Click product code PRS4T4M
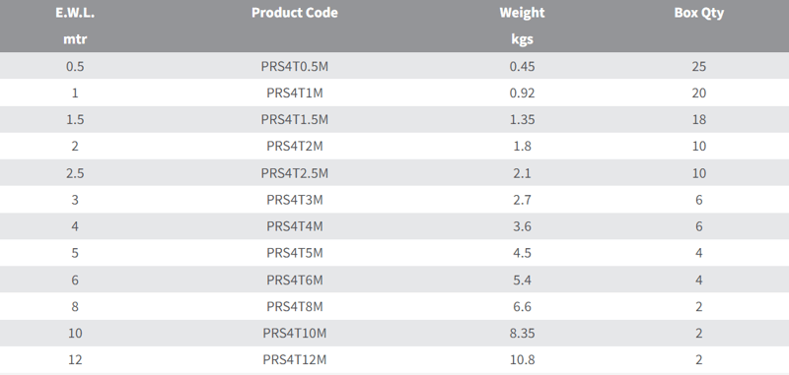789x375 pixels. click(294, 226)
